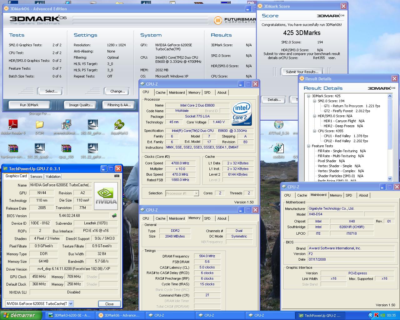Switch to the Sensors tab in GPU-Z
This screenshot has height=320, width=400.
36,177
